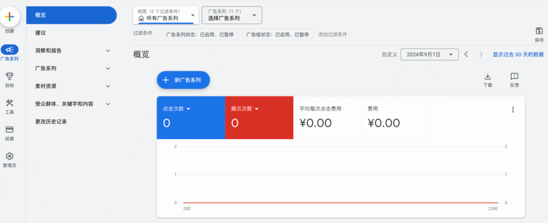Image resolution: width=548 pixels, height=223 pixels.
Task: Open the three-dot more options menu on scorecard
Action: coord(513,109)
